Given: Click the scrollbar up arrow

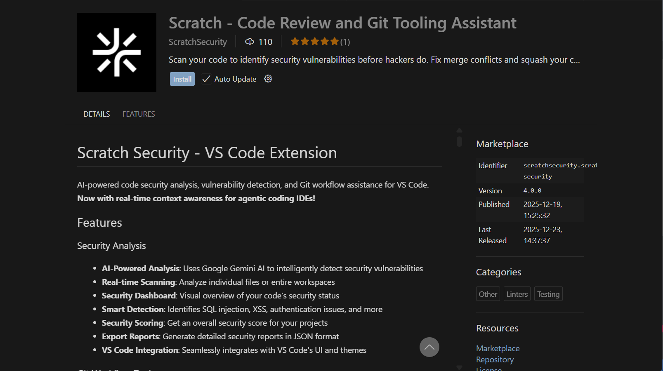Looking at the screenshot, I should 459,129.
